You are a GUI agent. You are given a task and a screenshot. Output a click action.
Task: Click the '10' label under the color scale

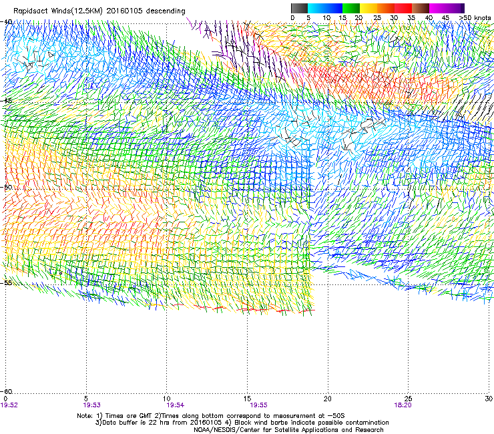click(x=326, y=18)
